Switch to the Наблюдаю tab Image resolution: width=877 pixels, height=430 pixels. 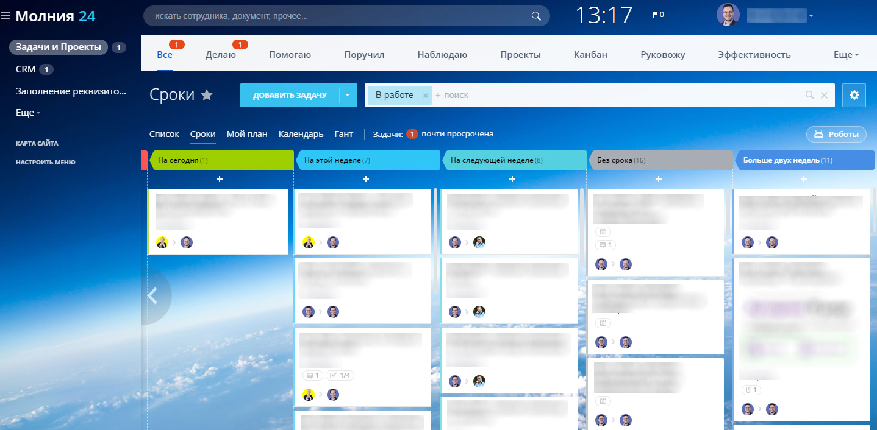pyautogui.click(x=442, y=55)
